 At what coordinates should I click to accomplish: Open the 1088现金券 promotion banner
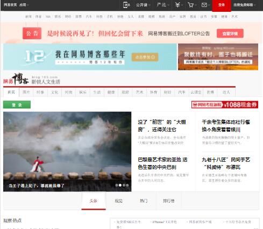coord(225,105)
